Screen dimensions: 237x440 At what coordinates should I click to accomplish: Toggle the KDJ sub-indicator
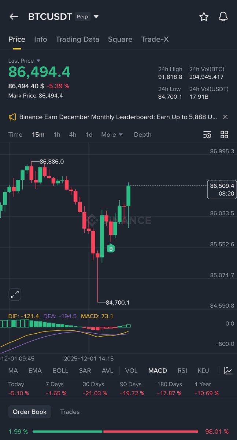(203, 371)
